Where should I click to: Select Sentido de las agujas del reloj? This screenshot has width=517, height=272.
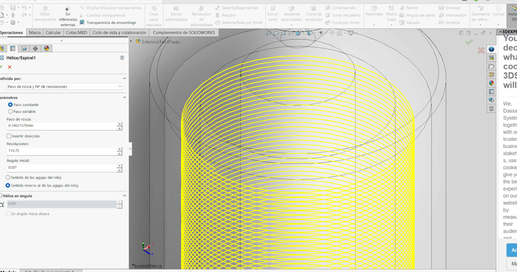click(8, 177)
